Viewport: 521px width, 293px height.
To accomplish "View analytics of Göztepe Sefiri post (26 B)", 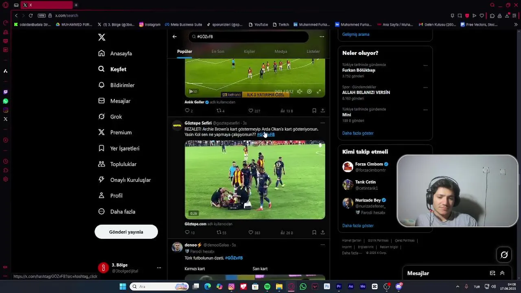I will (287, 233).
